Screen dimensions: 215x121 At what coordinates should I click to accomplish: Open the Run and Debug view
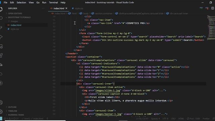[x=1, y=37]
